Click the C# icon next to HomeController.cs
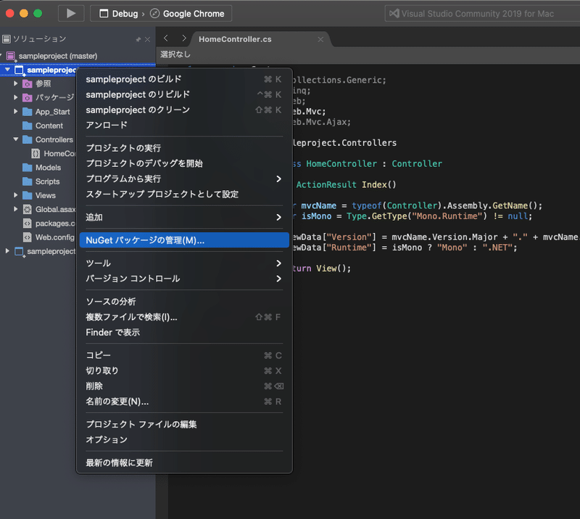The width and height of the screenshot is (580, 519). point(36,153)
